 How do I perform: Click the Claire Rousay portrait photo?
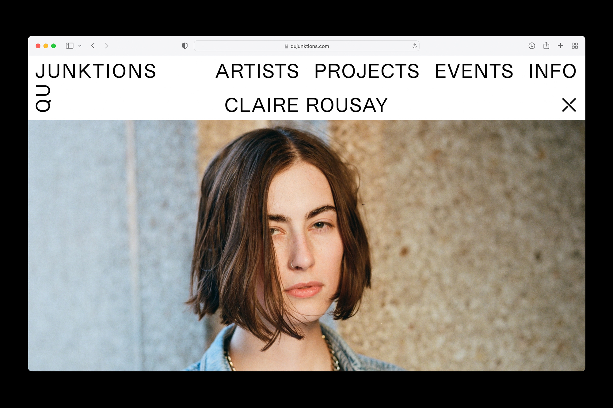click(306, 245)
